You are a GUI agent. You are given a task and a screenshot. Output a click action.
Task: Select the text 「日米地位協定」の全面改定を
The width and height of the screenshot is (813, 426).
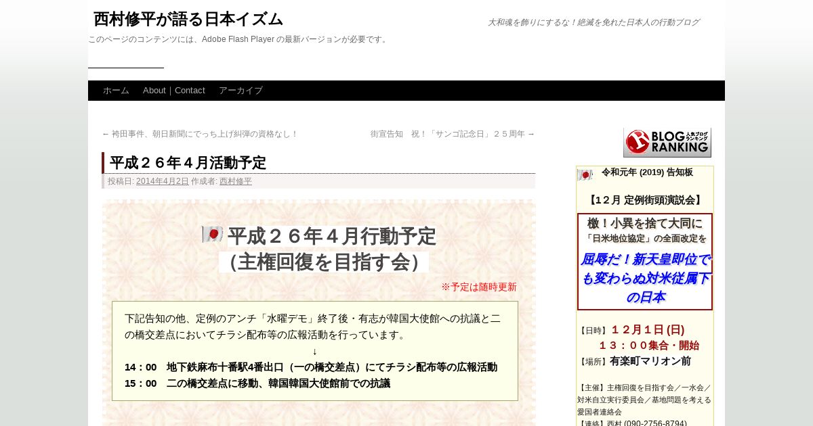pos(645,238)
